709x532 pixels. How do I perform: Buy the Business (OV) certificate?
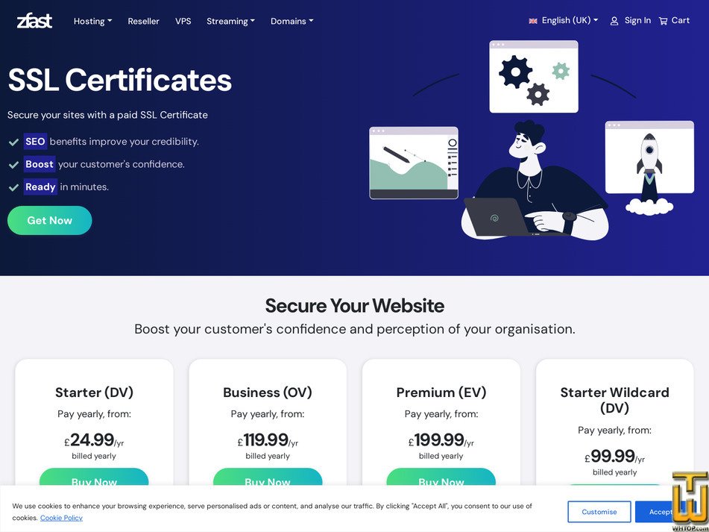[x=268, y=481]
